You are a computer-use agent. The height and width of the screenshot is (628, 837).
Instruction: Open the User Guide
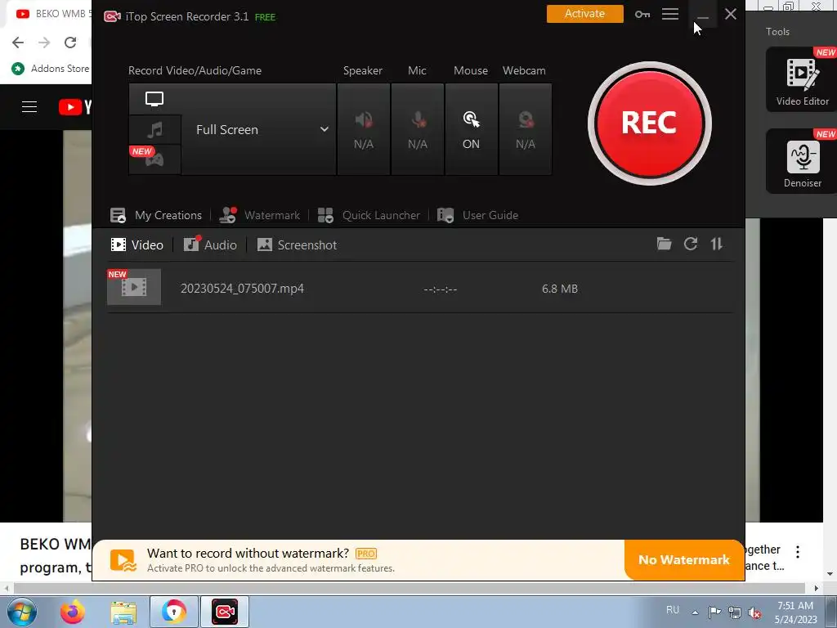coord(477,215)
